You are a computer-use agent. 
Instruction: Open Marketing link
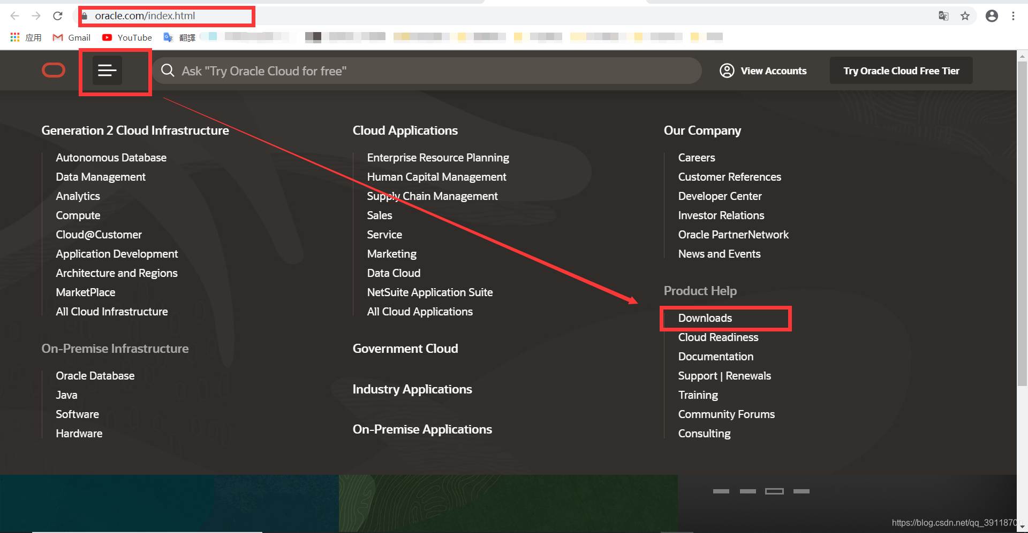(391, 254)
